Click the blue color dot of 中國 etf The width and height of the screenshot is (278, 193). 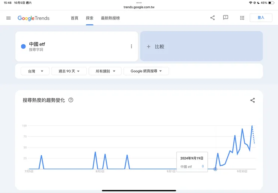[23, 47]
